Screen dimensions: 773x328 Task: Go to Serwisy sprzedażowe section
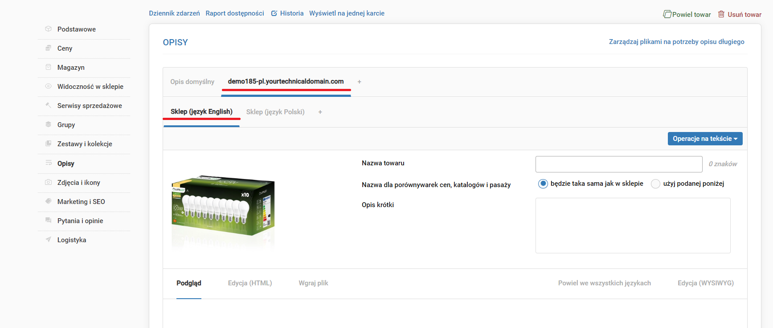90,106
